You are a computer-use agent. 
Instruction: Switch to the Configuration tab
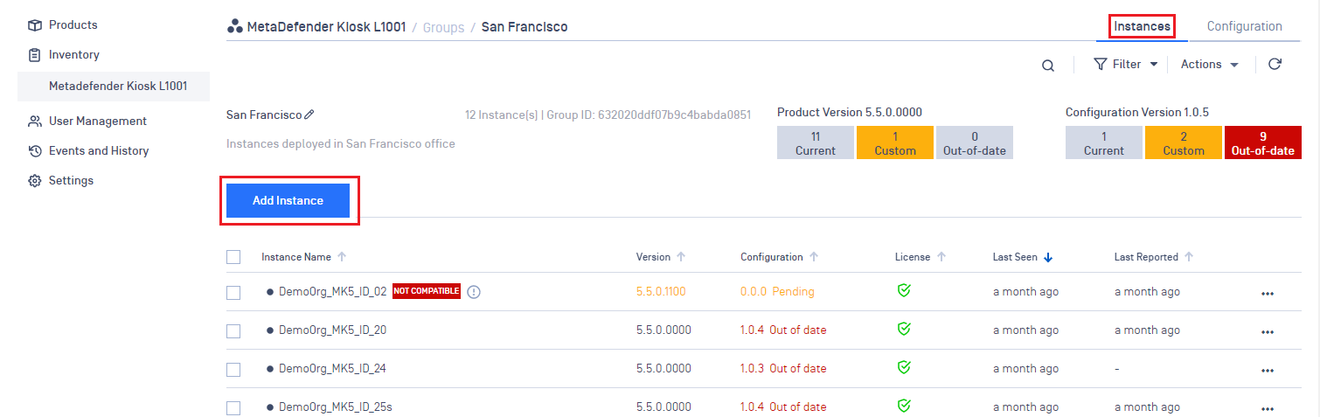click(1244, 26)
